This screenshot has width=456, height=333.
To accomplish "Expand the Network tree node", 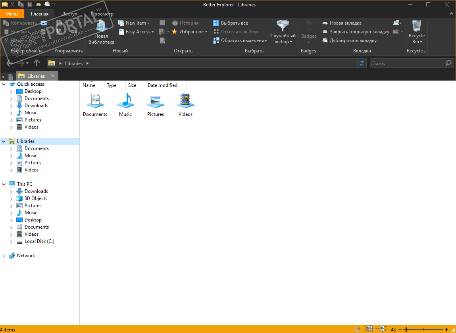I will [x=4, y=256].
